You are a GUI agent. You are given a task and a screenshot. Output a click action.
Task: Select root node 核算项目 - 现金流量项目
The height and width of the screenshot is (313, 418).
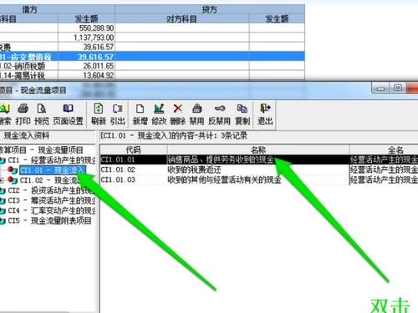click(42, 150)
